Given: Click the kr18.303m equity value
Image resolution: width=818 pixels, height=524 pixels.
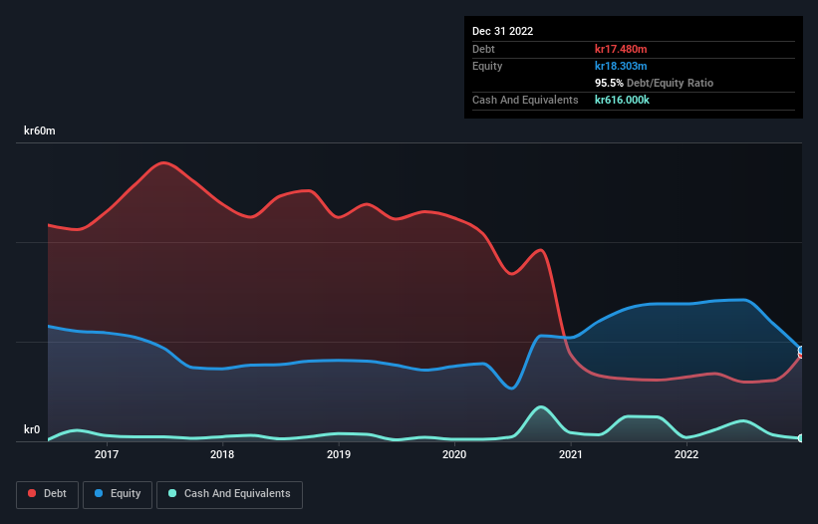Looking at the screenshot, I should point(621,66).
